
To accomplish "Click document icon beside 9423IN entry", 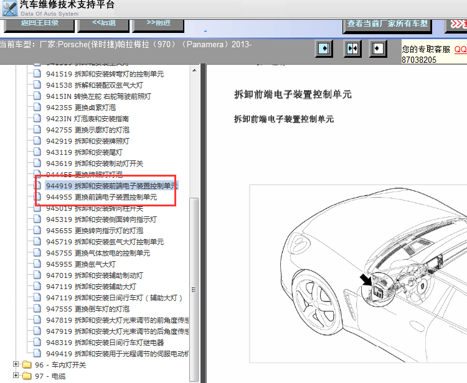I will point(37,118).
